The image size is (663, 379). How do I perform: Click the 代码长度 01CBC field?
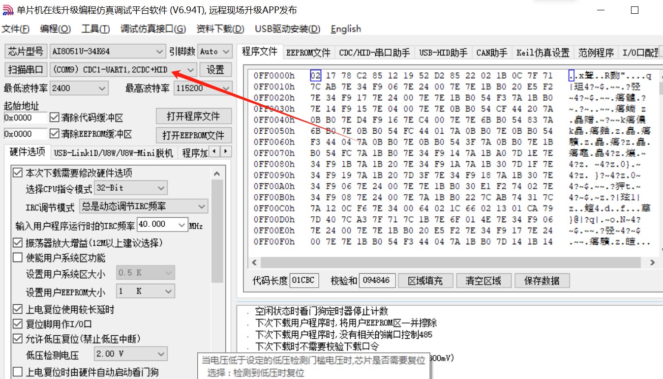(x=304, y=281)
